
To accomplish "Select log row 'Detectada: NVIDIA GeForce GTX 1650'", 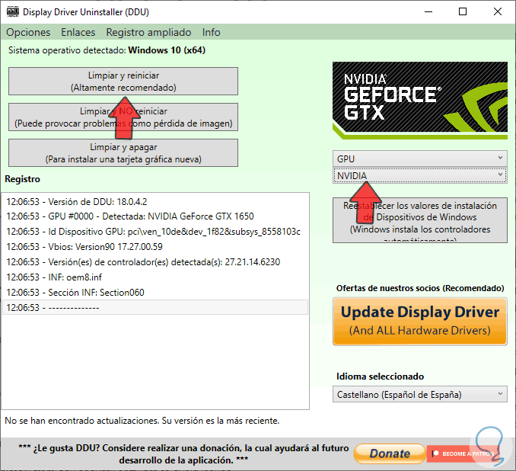I will [x=154, y=216].
